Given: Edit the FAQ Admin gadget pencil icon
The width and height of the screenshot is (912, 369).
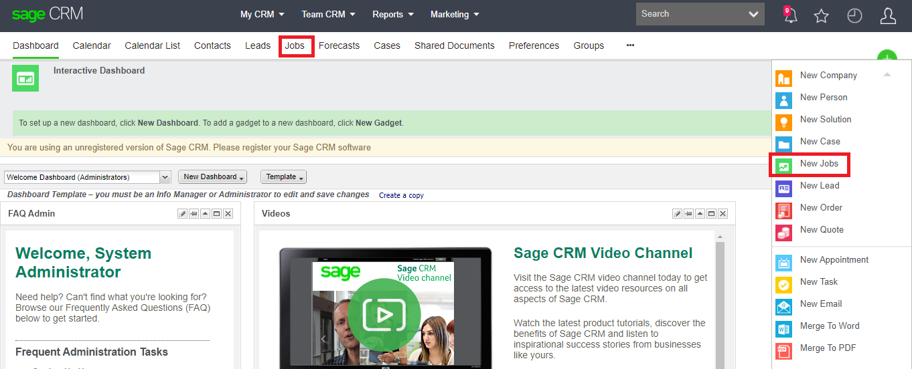Looking at the screenshot, I should point(182,213).
